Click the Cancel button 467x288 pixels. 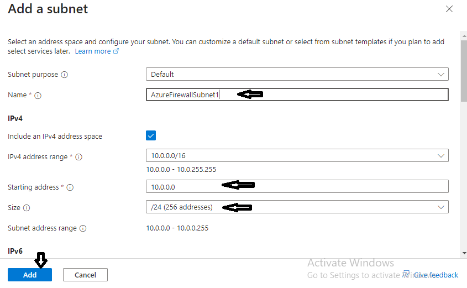pos(85,275)
